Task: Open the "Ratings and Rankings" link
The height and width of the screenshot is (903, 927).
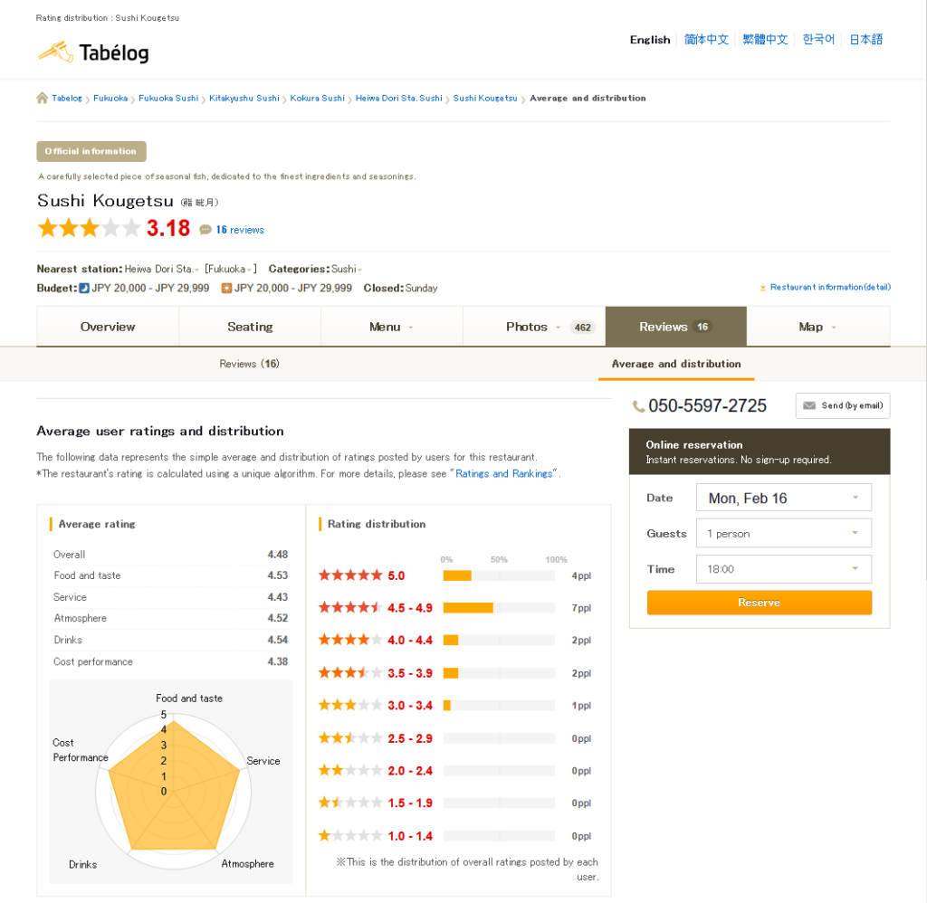Action: [x=504, y=473]
